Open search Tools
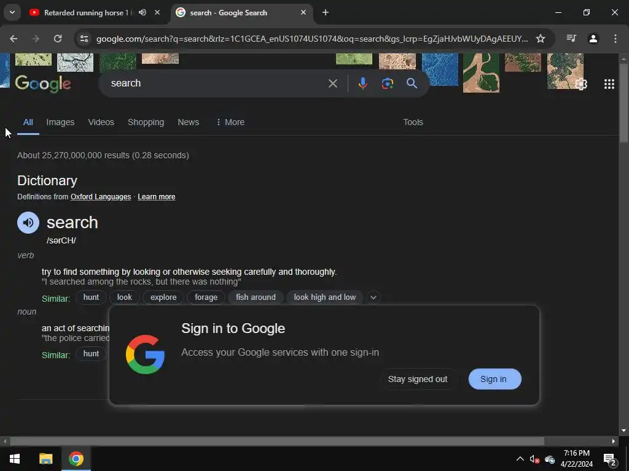The width and height of the screenshot is (629, 471). click(x=413, y=122)
